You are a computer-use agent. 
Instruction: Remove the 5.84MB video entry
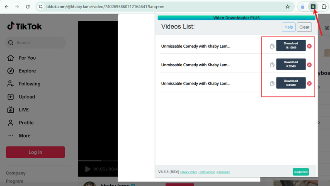[309, 84]
